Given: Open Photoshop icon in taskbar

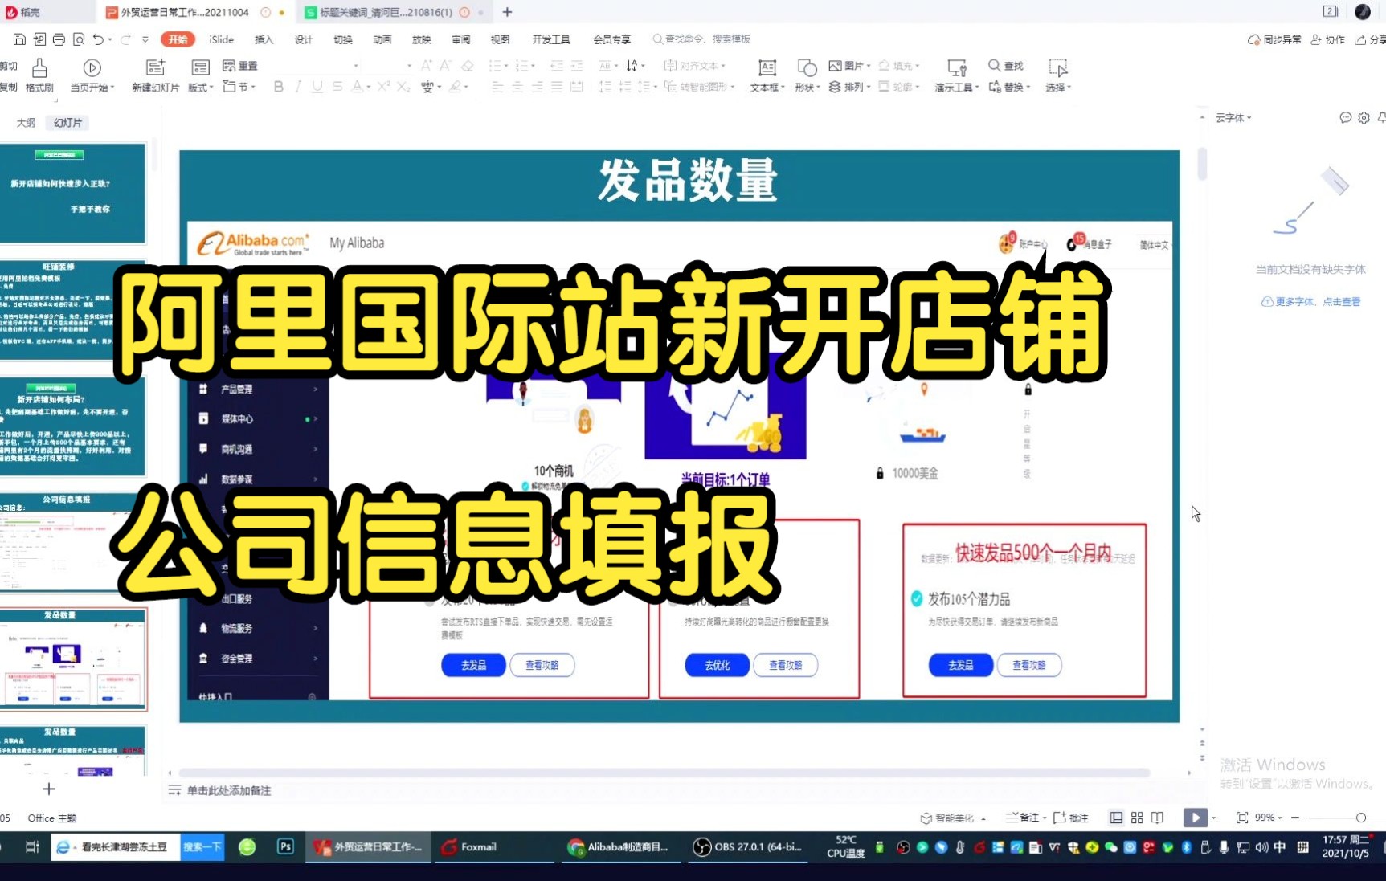Looking at the screenshot, I should point(285,847).
